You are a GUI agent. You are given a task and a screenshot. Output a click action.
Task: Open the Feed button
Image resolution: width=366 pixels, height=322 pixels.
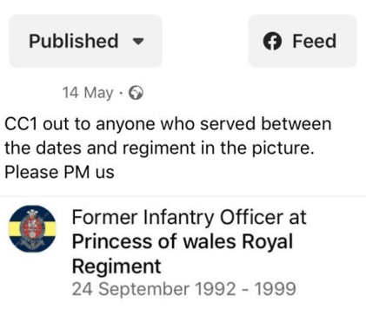[x=303, y=41]
